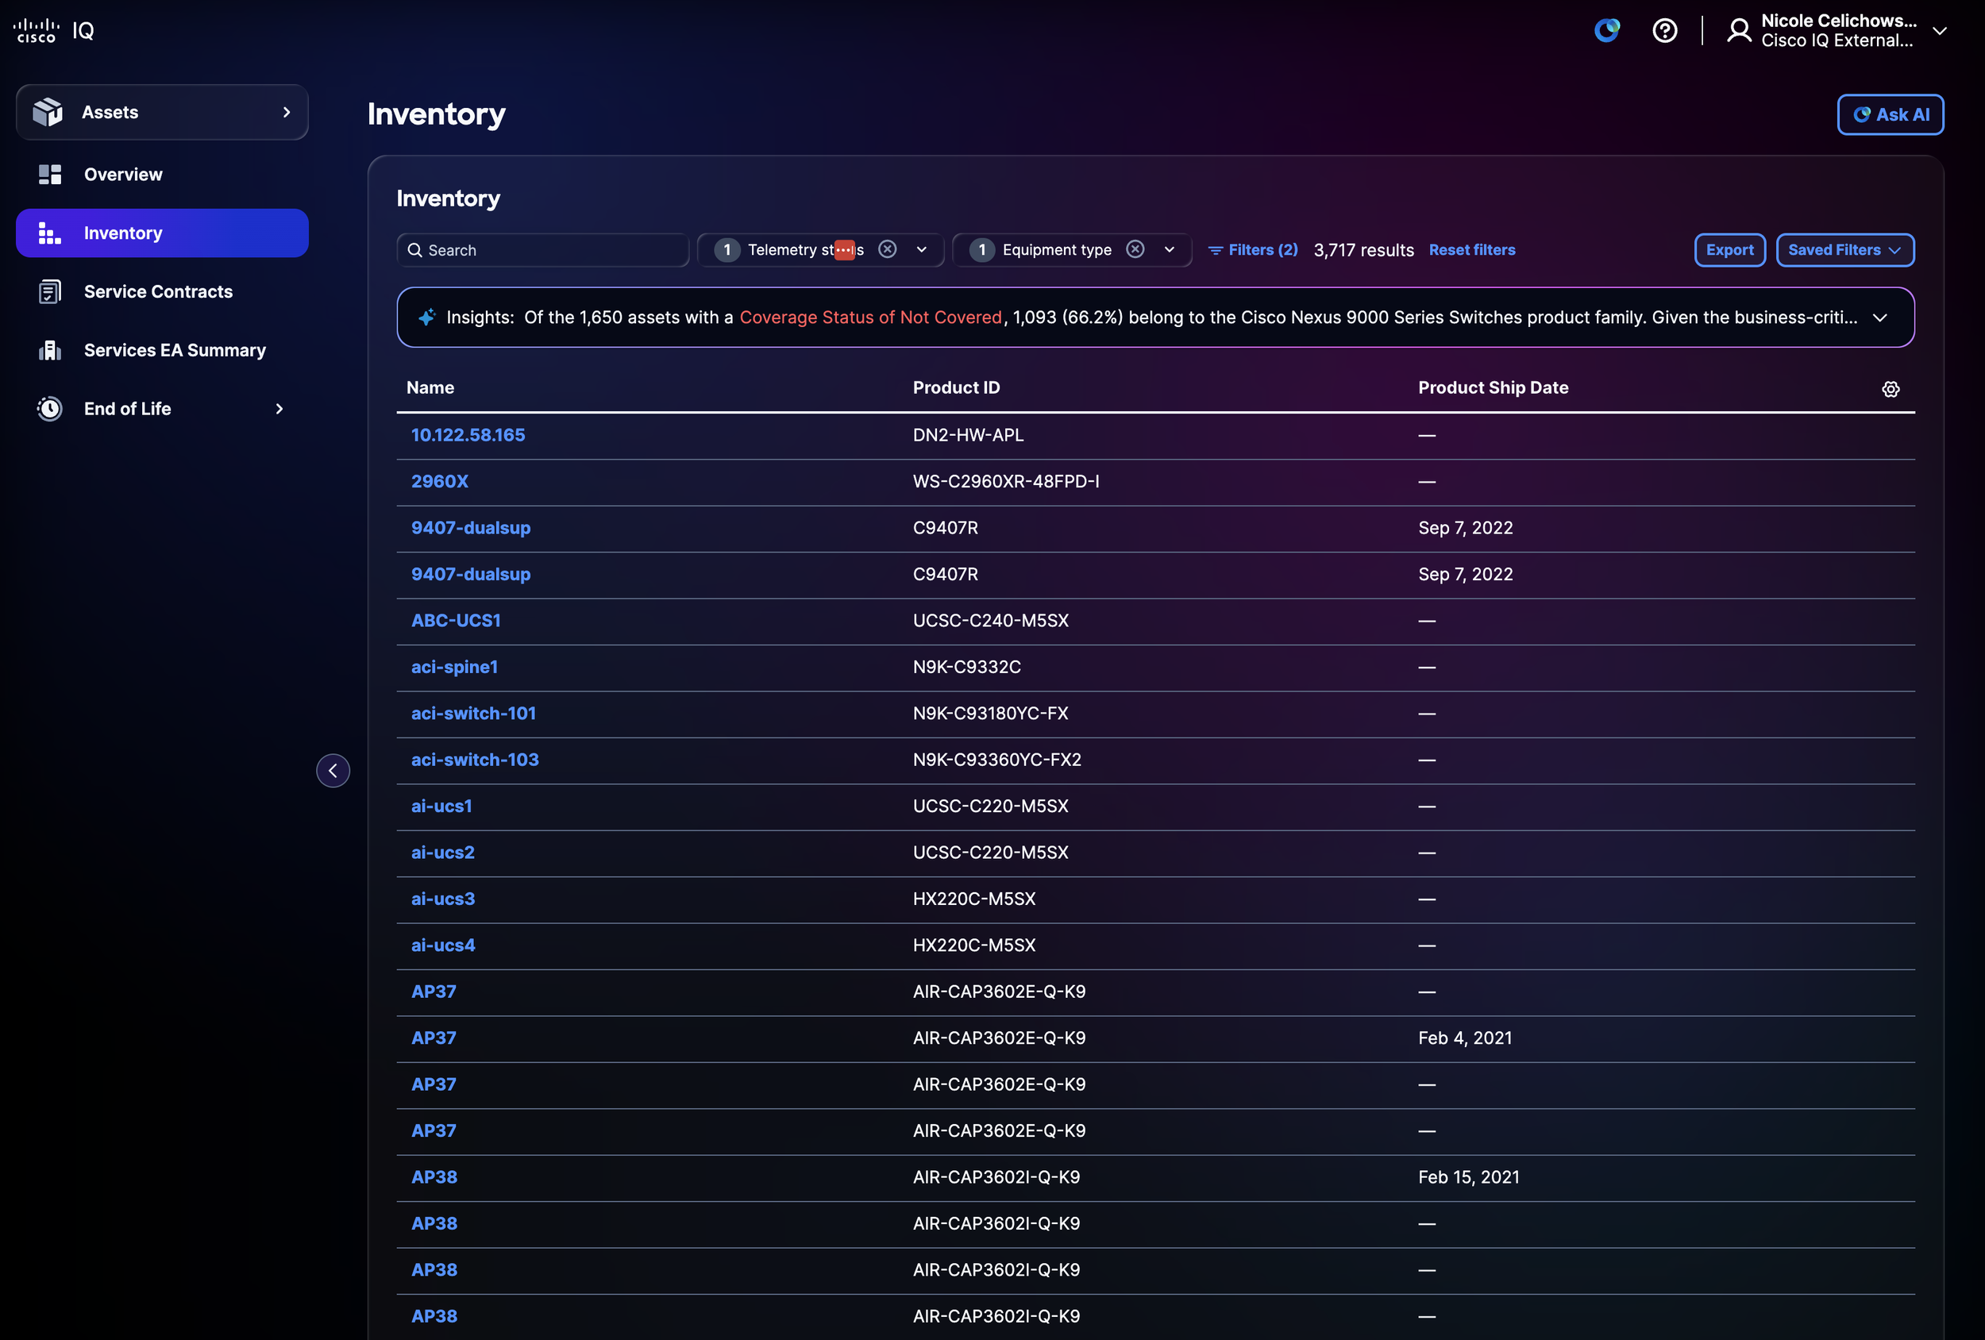Expand the Nicole Celichows account dropdown arrow
Viewport: 1985px width, 1340px height.
coord(1940,31)
